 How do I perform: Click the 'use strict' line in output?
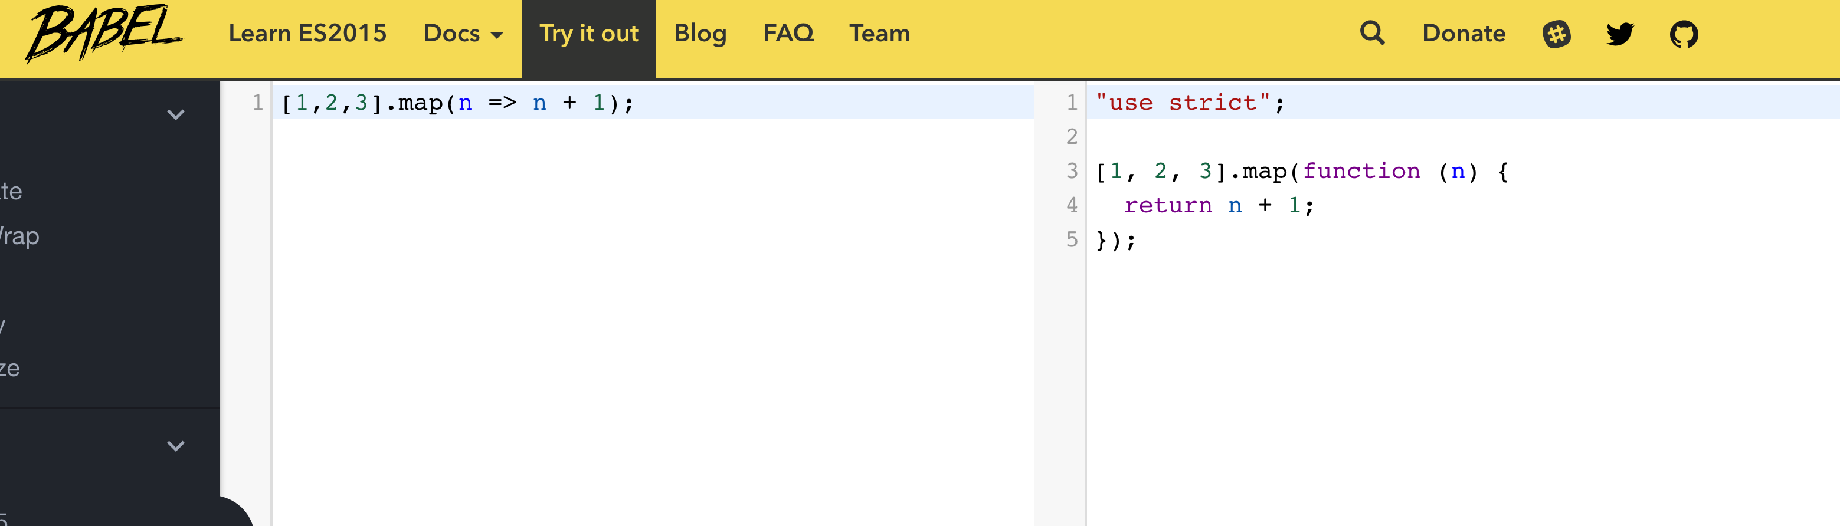[1190, 103]
